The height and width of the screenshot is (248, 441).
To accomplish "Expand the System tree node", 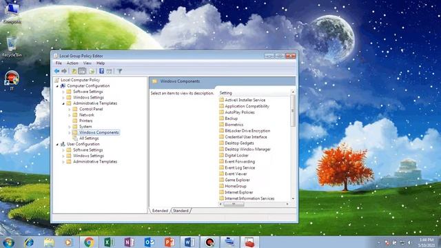I will point(70,127).
